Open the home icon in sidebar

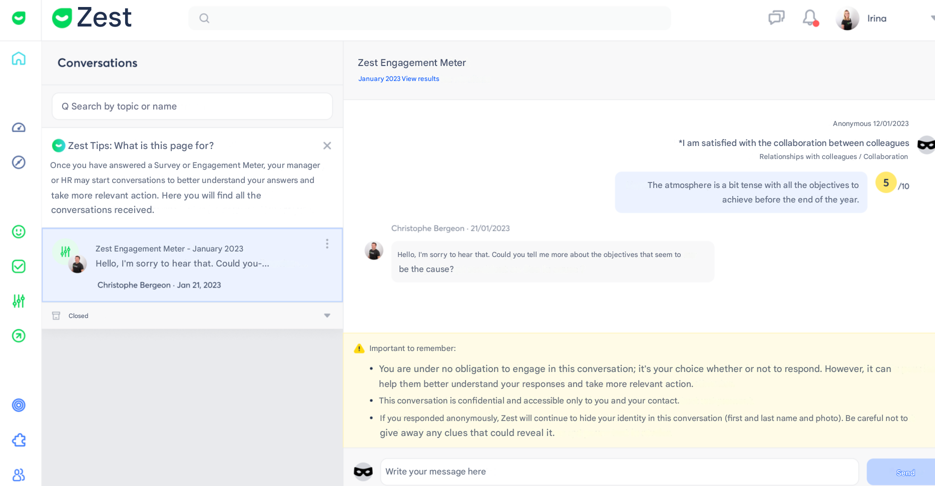coord(19,58)
